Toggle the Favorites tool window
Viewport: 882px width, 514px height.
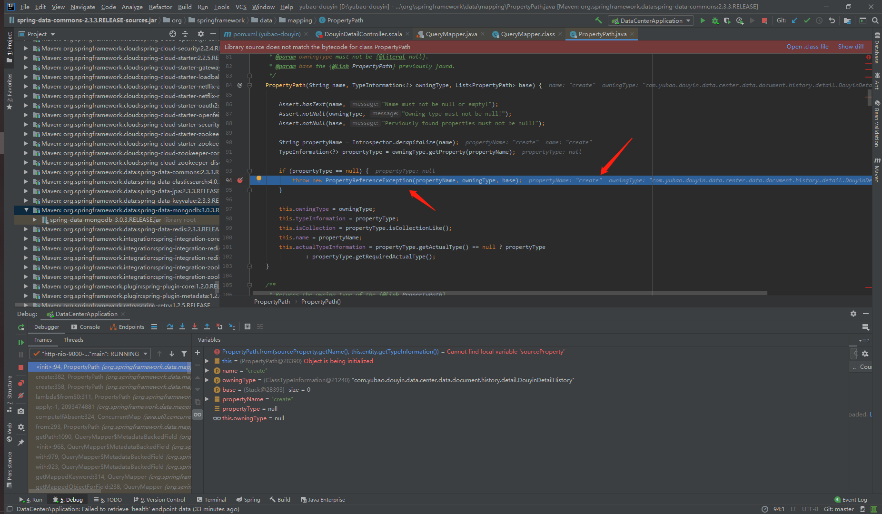(x=9, y=91)
